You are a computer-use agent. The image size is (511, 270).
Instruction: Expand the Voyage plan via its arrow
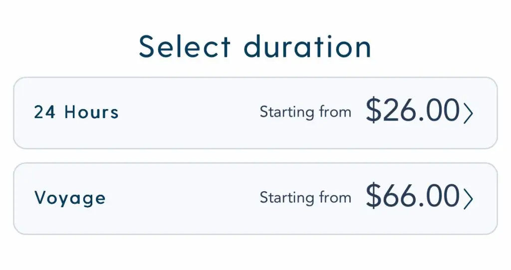coord(468,199)
